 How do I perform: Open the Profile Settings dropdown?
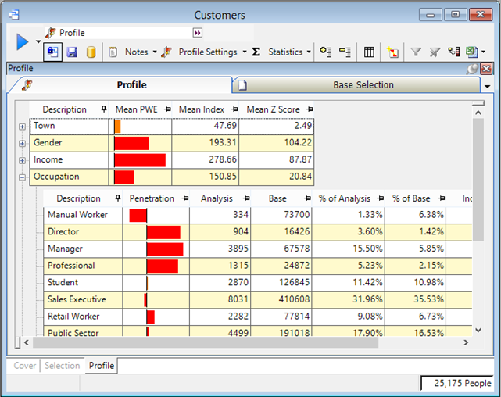coord(245,52)
